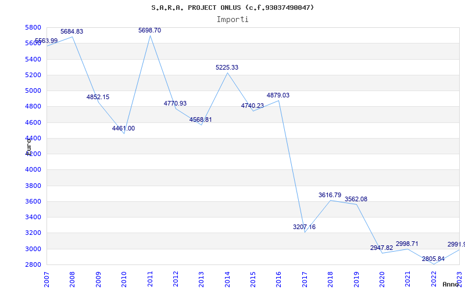Click x-axis year 2017

click(305, 280)
